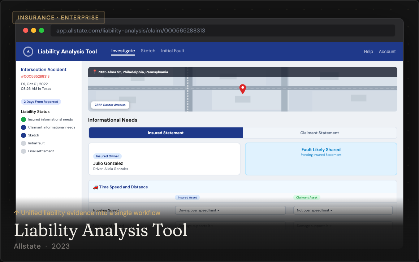Click the Time Speed and Distance heading
419x262 pixels.
pyautogui.click(x=124, y=187)
